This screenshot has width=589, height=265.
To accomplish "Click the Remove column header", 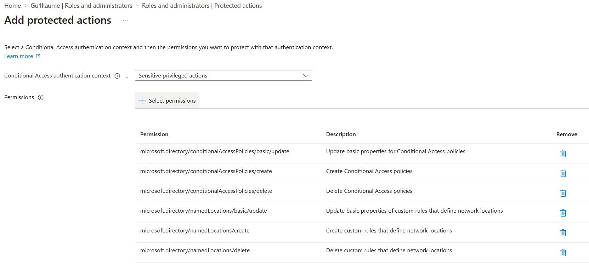I will (x=567, y=134).
